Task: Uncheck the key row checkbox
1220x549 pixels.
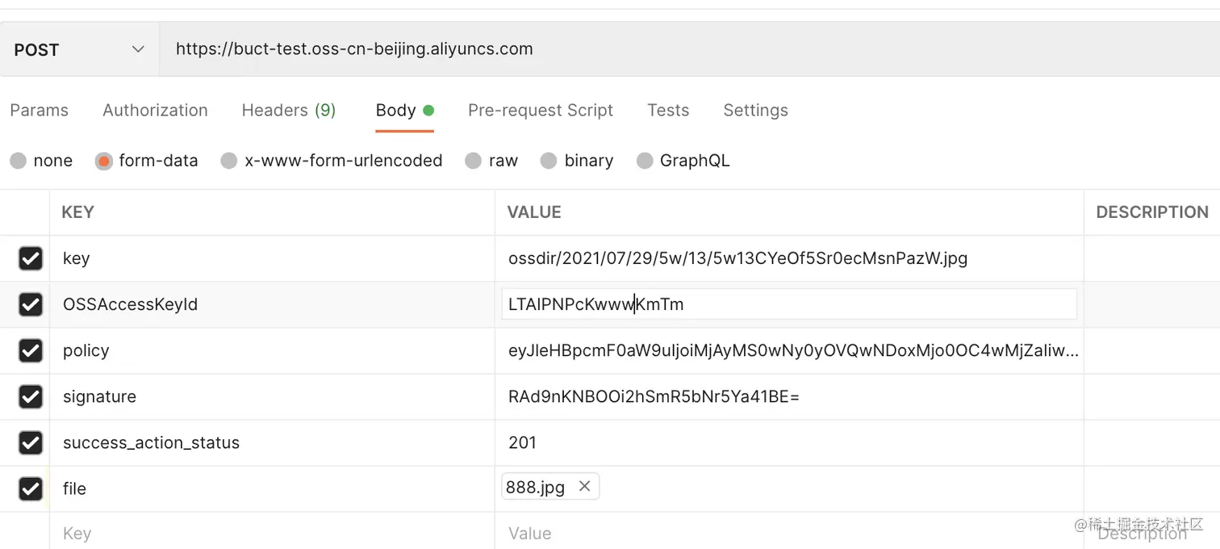Action: coord(31,258)
